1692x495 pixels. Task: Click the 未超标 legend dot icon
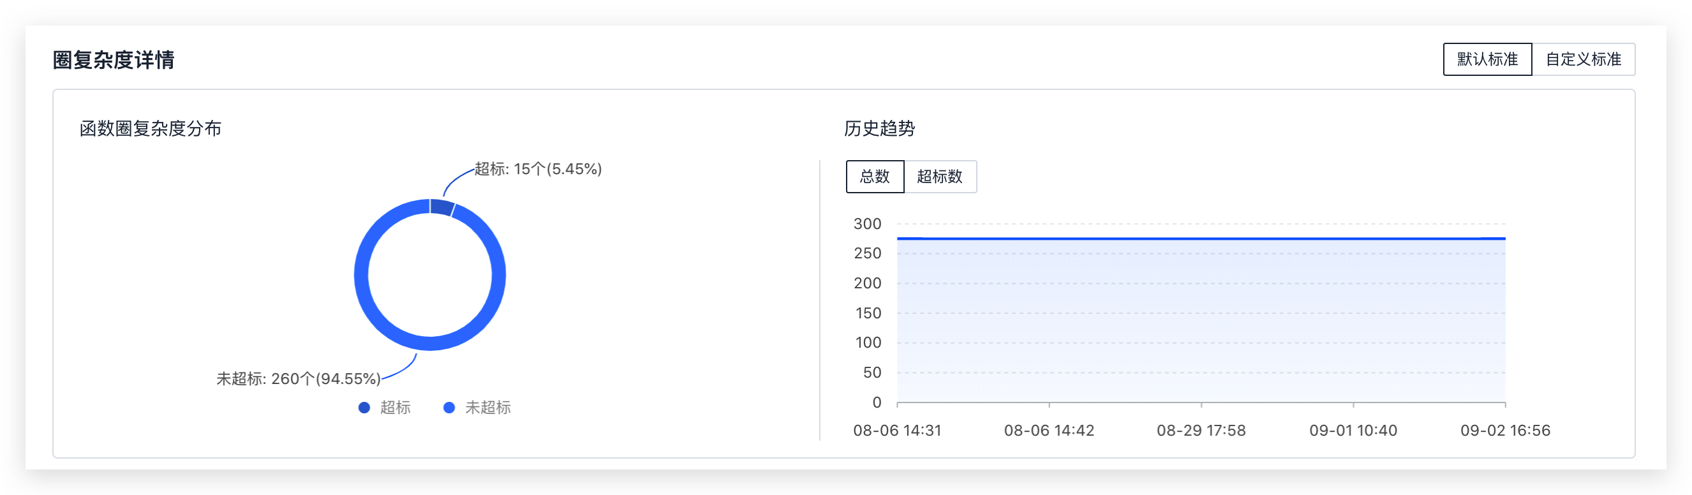tap(449, 407)
